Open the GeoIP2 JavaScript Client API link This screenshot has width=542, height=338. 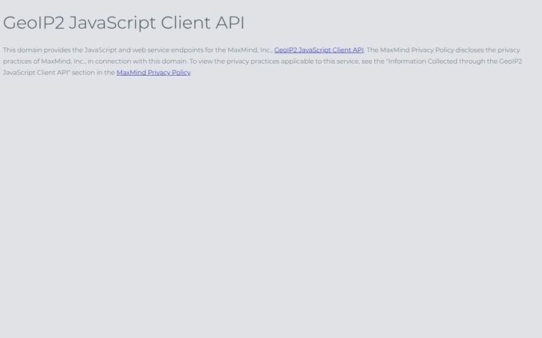pyautogui.click(x=318, y=50)
